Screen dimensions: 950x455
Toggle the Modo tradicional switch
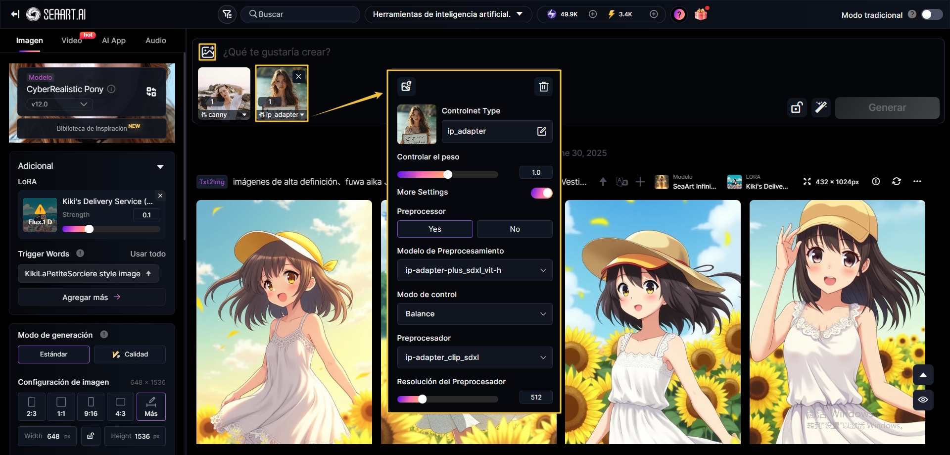pyautogui.click(x=931, y=14)
